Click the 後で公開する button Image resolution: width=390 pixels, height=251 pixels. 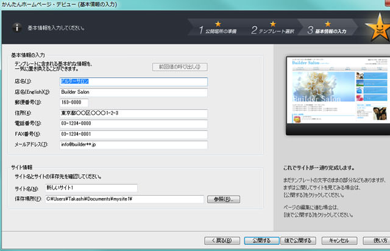(x=298, y=241)
